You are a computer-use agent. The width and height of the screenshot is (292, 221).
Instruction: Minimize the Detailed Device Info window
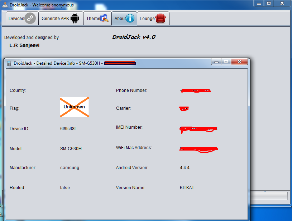click(x=216, y=62)
